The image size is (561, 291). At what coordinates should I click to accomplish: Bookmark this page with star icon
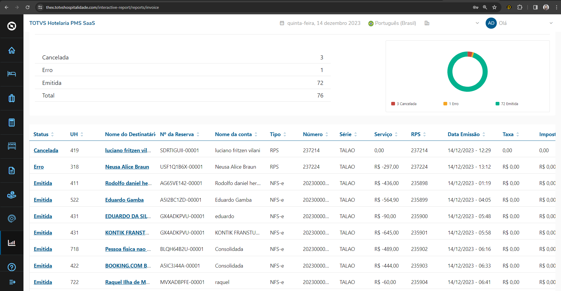pyautogui.click(x=494, y=7)
